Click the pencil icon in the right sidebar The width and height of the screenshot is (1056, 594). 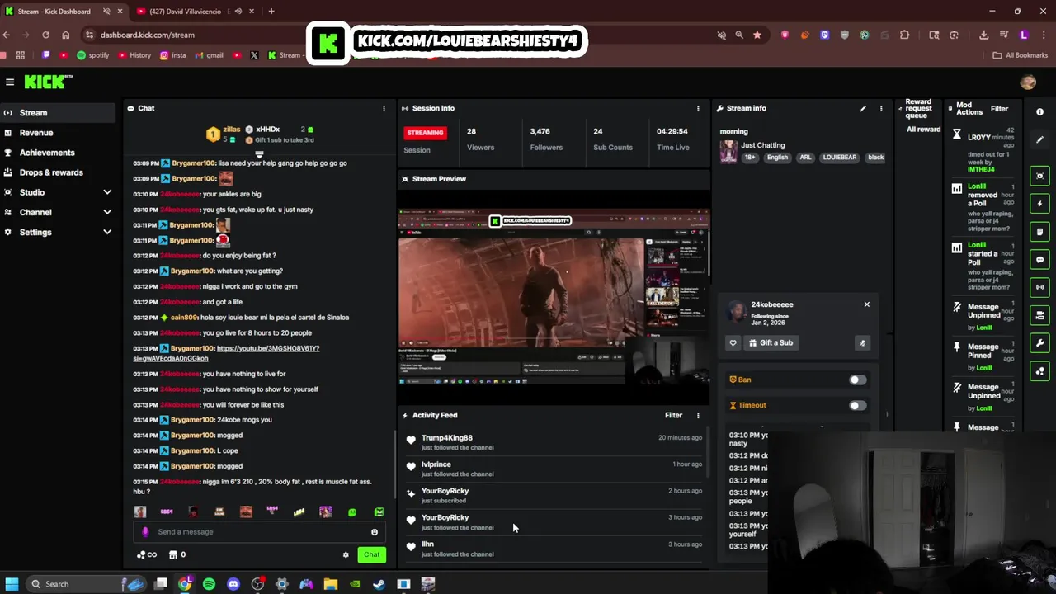tap(1039, 139)
